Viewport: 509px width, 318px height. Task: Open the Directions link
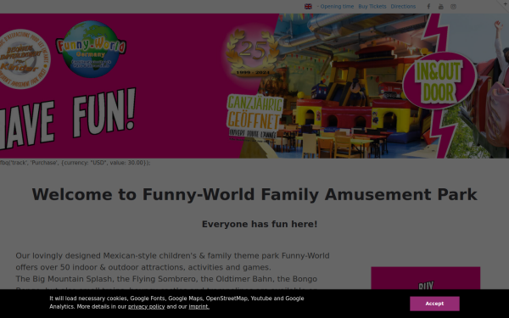click(x=403, y=7)
